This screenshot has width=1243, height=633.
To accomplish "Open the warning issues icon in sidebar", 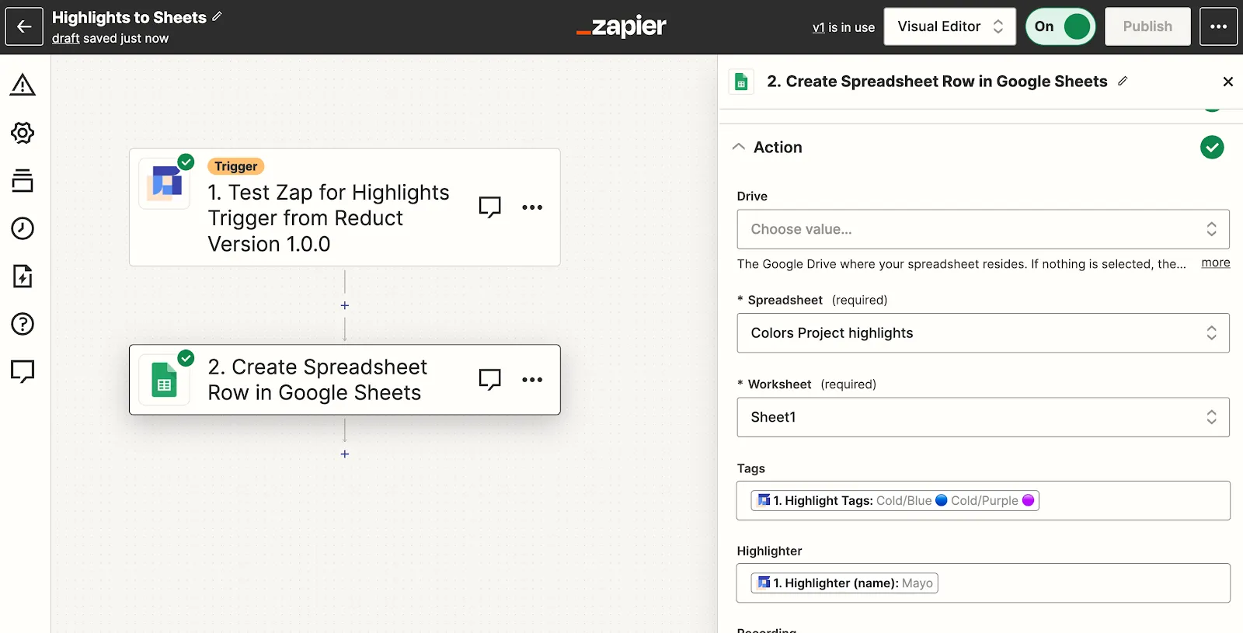I will click(23, 85).
